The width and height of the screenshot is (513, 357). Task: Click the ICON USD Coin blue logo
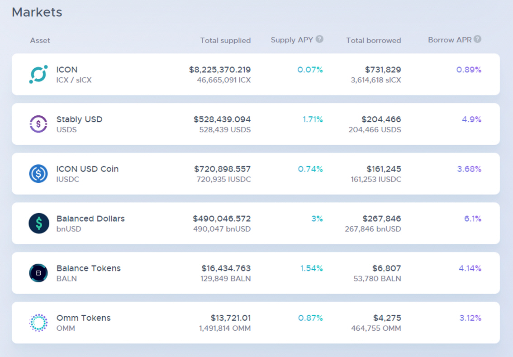coord(38,174)
